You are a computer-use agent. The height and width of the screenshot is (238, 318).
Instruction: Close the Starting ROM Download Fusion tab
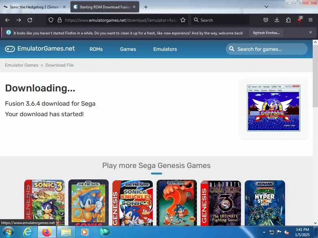(x=134, y=7)
